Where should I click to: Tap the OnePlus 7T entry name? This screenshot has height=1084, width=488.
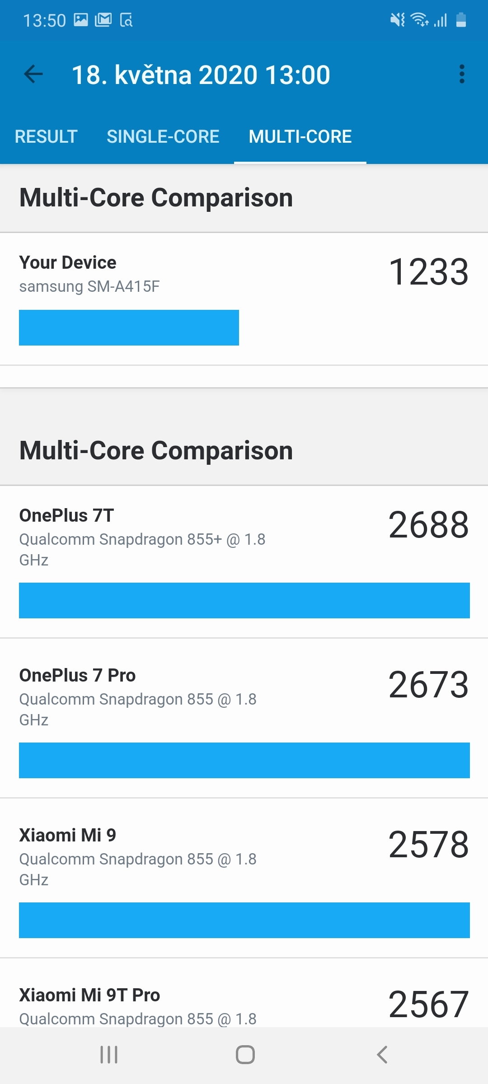click(x=66, y=515)
